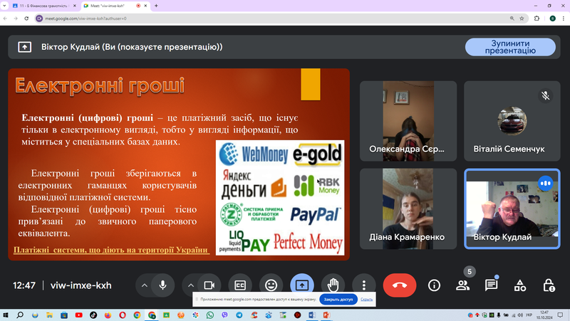Switch to the Фінансова грамотність browser tab

pos(43,6)
